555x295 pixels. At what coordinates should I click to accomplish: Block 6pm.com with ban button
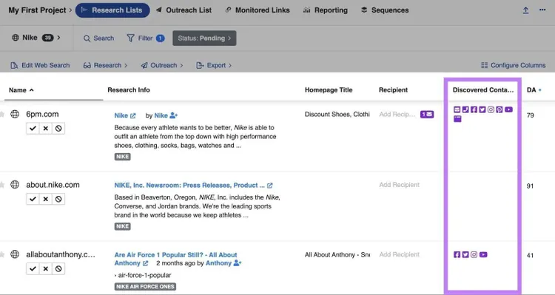[58, 129]
